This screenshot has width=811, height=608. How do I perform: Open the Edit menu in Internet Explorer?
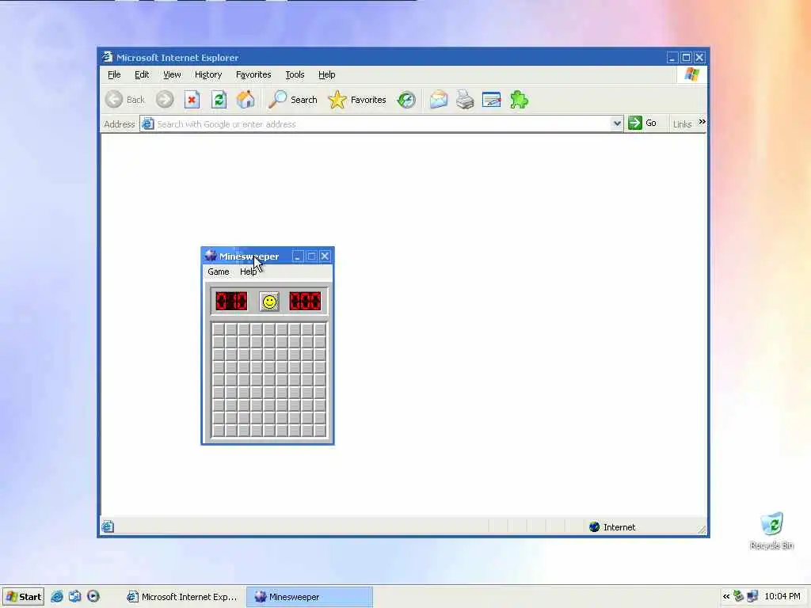point(142,74)
